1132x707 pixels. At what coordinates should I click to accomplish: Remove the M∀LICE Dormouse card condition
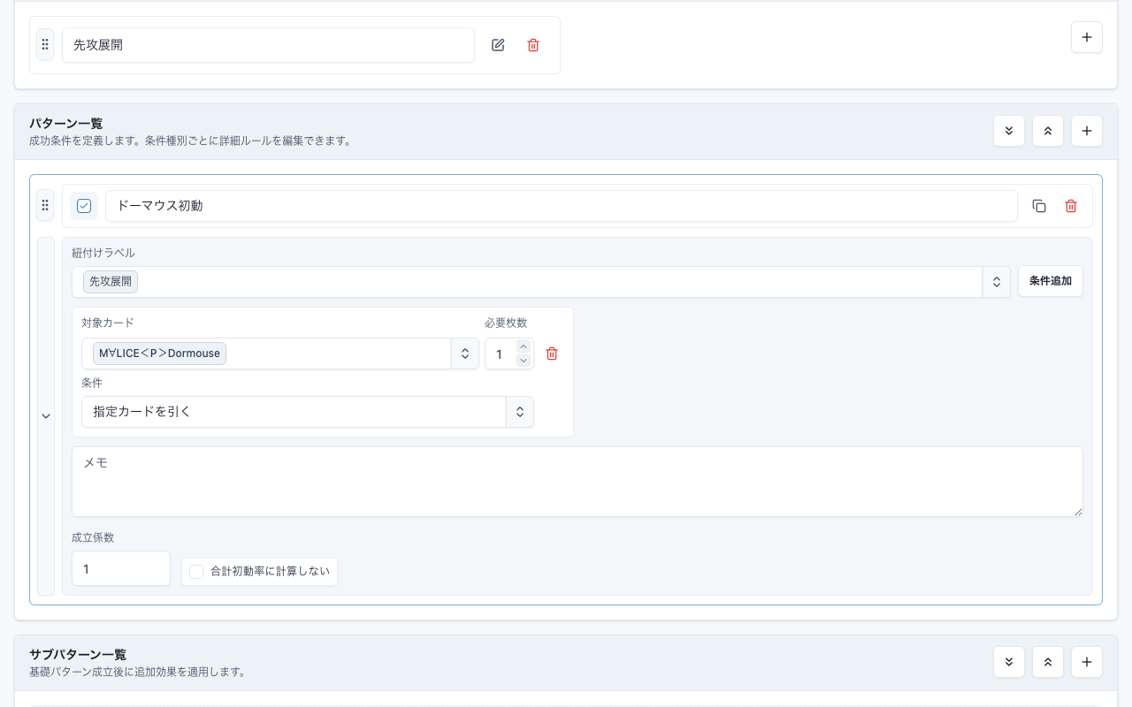coord(552,353)
